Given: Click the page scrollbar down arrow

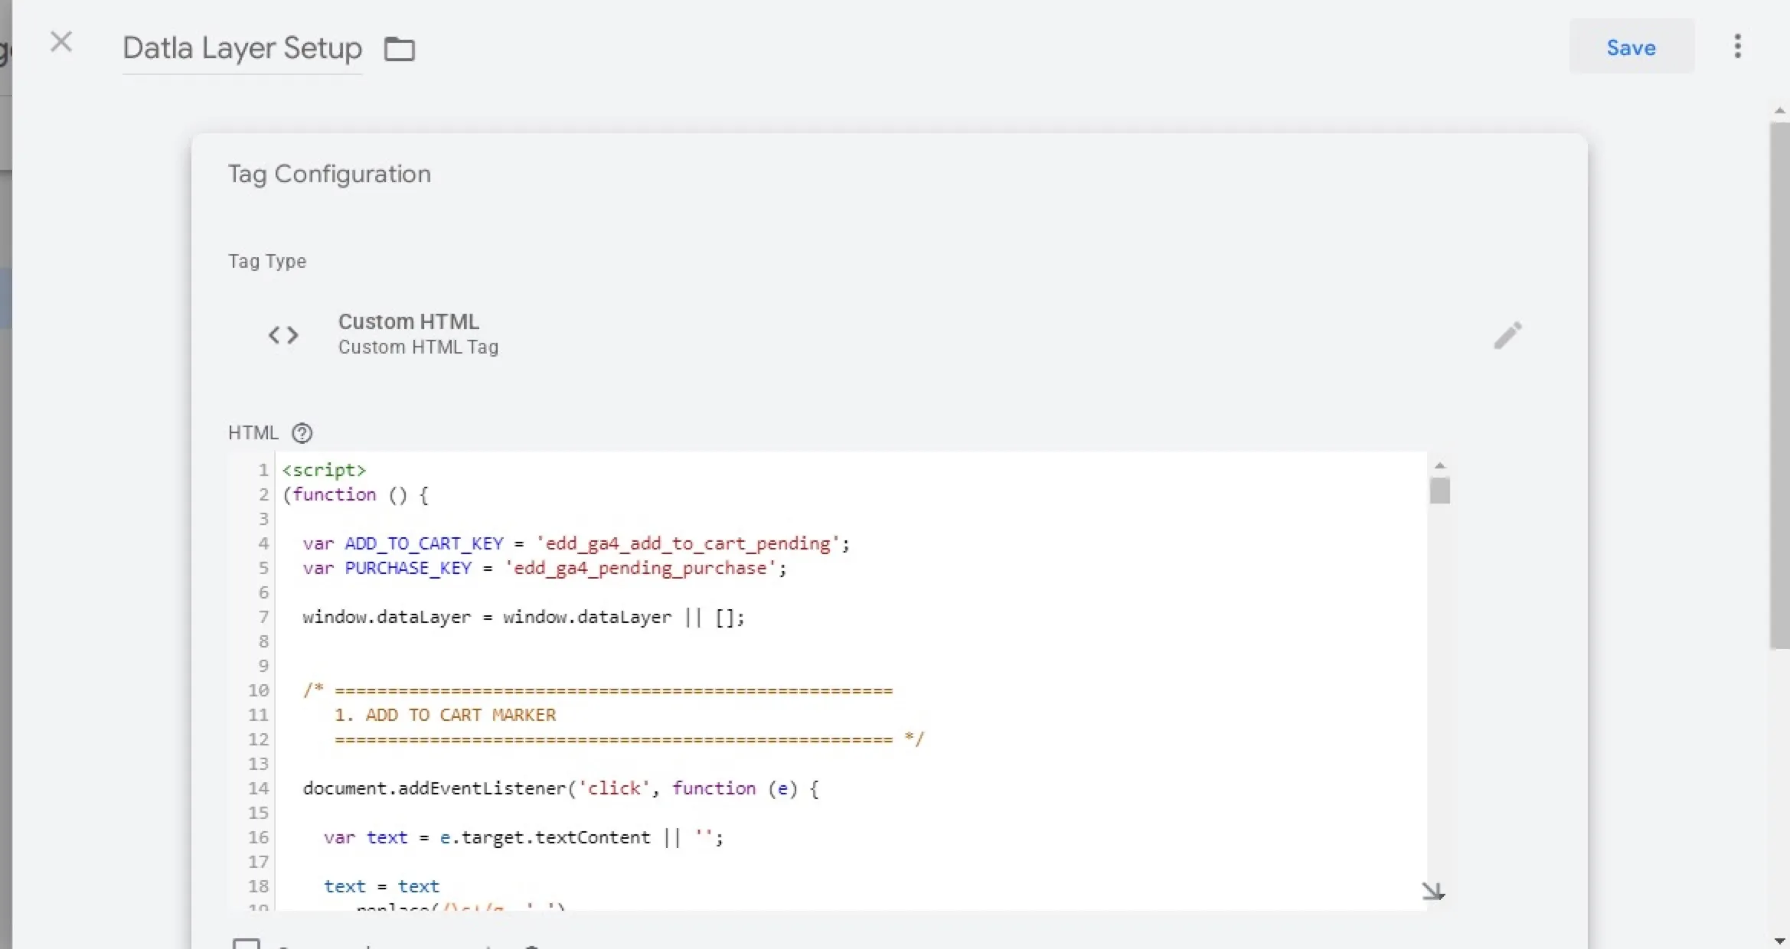Looking at the screenshot, I should (1779, 941).
